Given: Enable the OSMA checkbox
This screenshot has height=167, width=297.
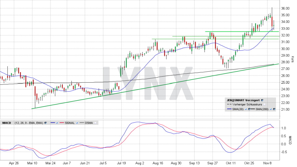Looking at the screenshot, I should click(x=96, y=123).
